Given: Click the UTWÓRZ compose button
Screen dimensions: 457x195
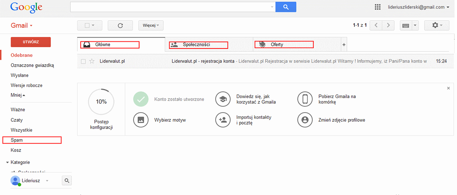Looking at the screenshot, I should 31,42.
